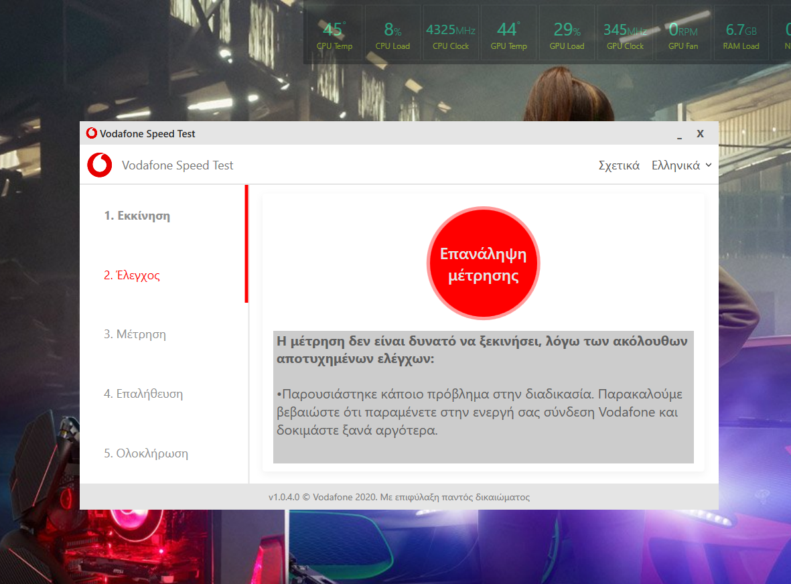The image size is (791, 584).
Task: Click the CPU Clock 4325MHz tile
Action: coord(451,35)
